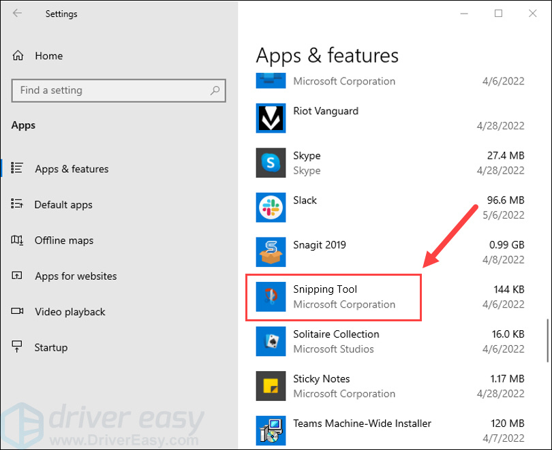The width and height of the screenshot is (552, 450).
Task: Select the Riot Vanguard app icon
Action: [271, 118]
